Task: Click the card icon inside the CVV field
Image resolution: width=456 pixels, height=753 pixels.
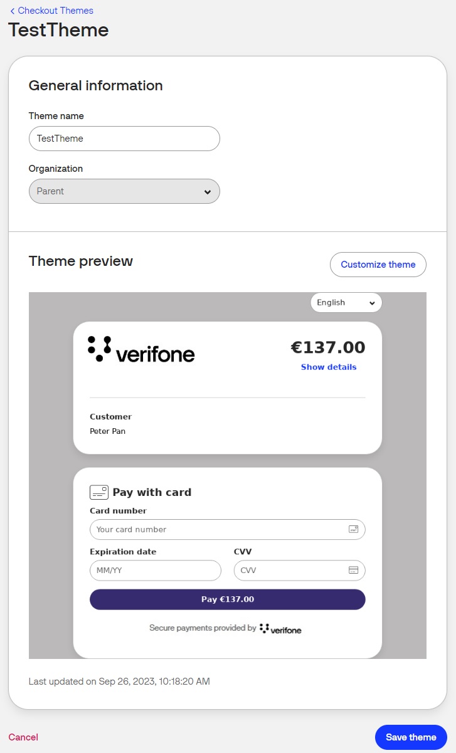Action: (x=353, y=571)
